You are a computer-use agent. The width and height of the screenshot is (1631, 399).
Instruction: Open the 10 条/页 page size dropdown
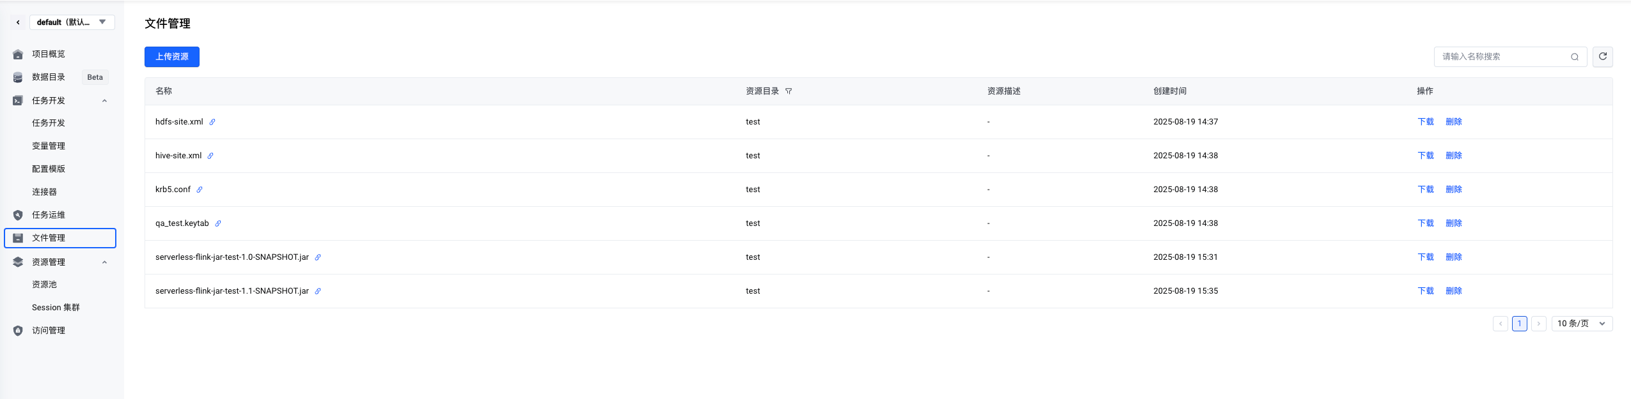coord(1581,324)
